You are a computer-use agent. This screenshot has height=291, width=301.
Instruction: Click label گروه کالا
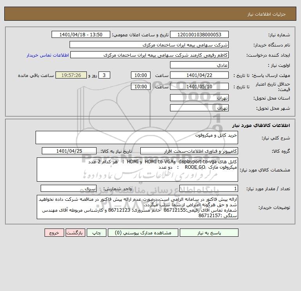(281, 151)
